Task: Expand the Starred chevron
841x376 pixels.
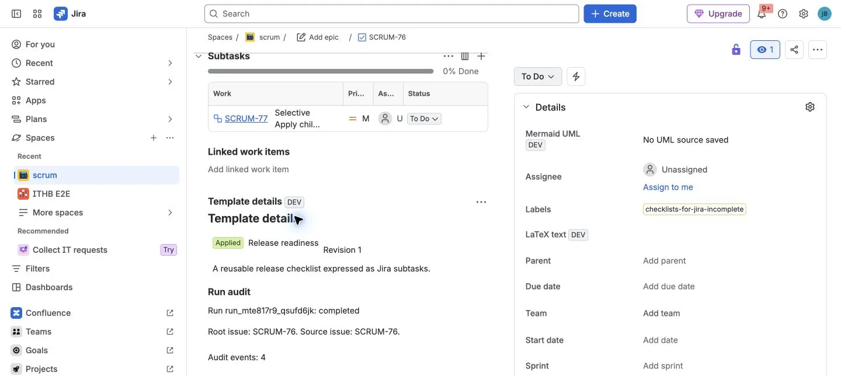Action: pos(170,82)
